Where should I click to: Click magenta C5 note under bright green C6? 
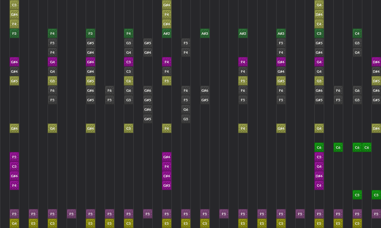click(319, 157)
